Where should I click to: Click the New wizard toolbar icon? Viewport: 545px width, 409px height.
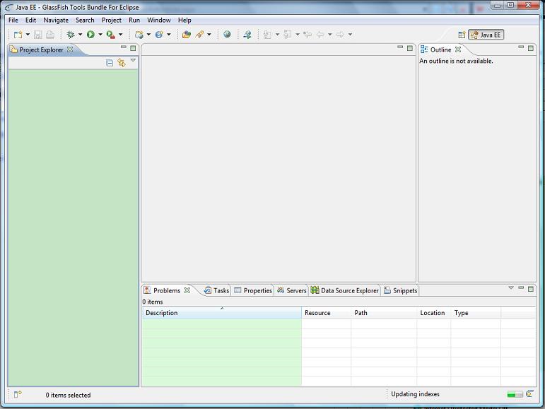[18, 35]
